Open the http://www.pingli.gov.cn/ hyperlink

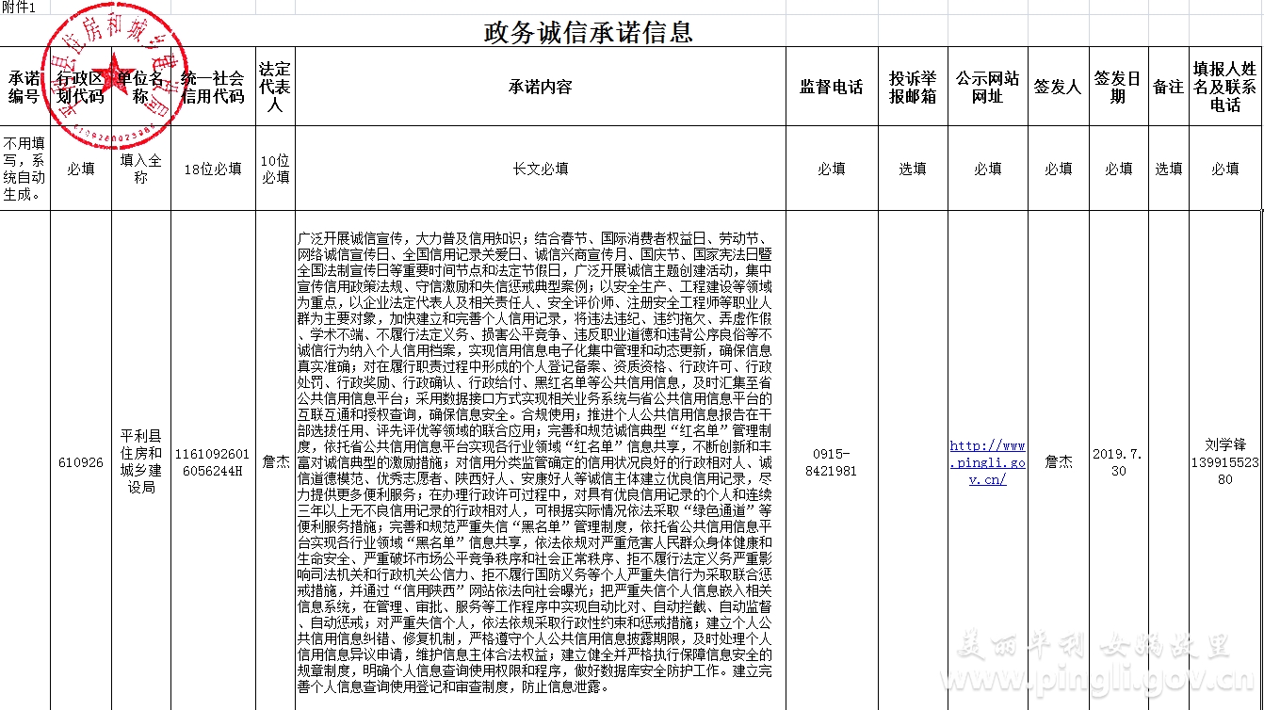[x=987, y=462]
